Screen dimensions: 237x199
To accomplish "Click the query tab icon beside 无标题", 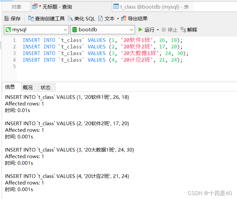I will [x=35, y=7].
